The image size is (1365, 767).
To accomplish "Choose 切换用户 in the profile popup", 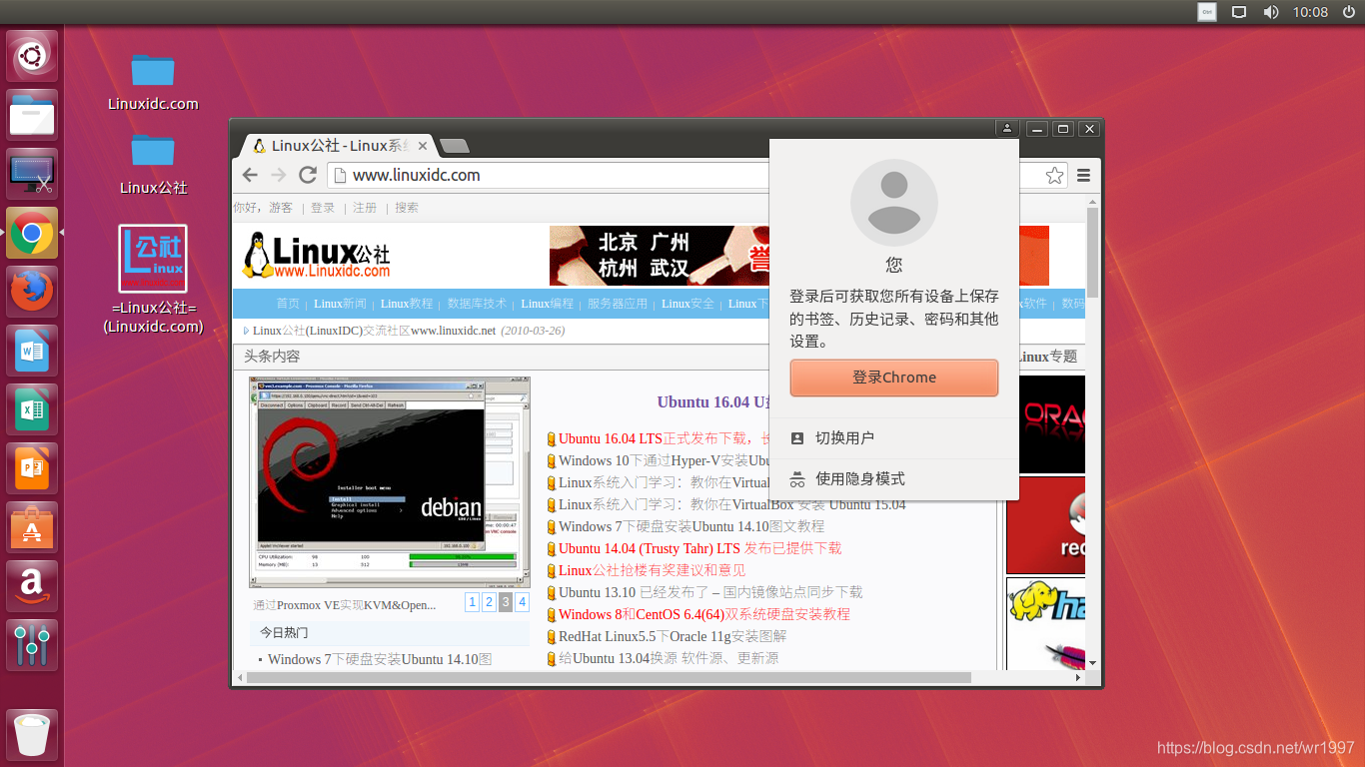I will [x=894, y=438].
